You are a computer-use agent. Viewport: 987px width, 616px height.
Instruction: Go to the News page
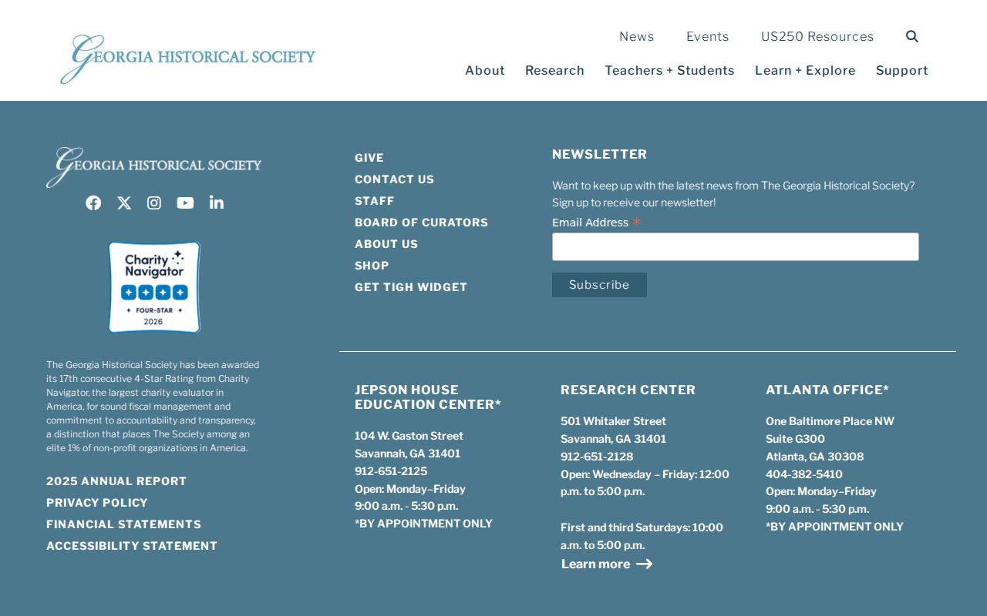[x=637, y=36]
